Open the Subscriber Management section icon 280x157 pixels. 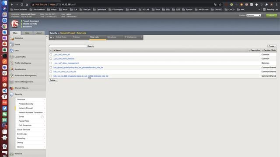point(12,75)
